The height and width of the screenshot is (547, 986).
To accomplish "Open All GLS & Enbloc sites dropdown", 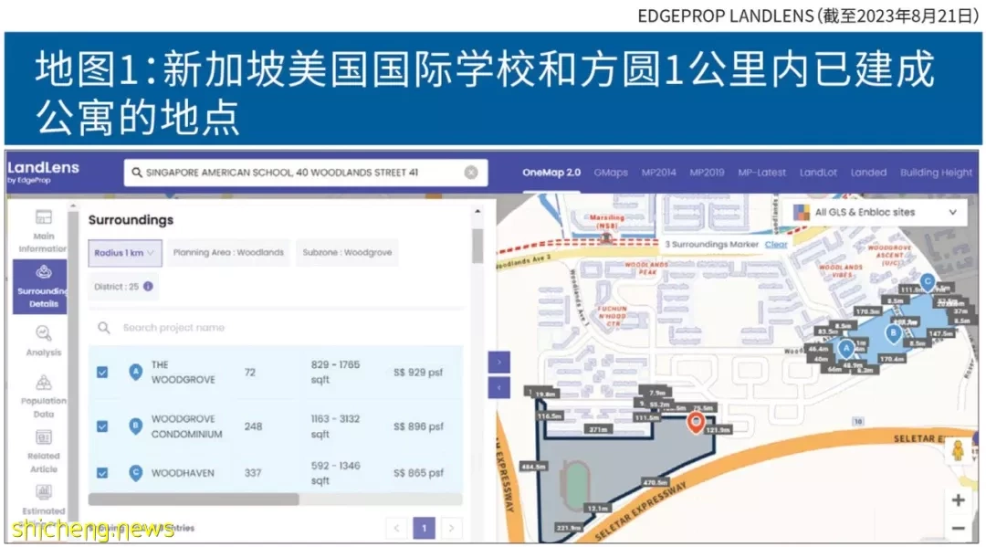I will pos(875,213).
